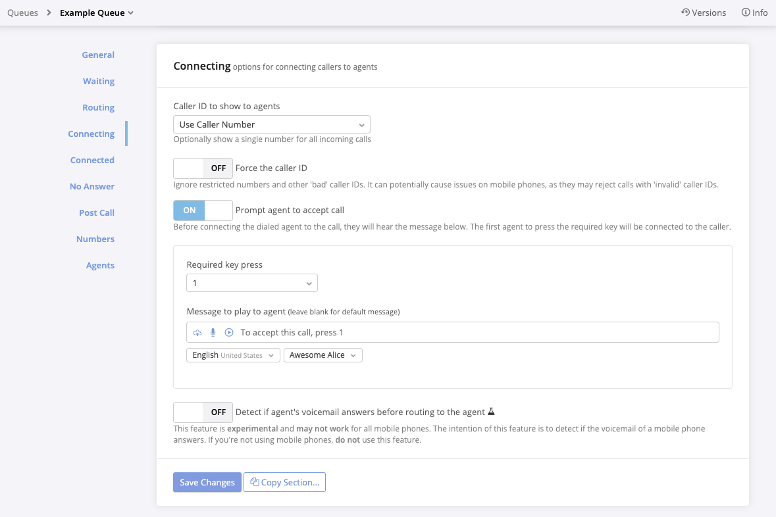Play the agent message preview

click(229, 333)
